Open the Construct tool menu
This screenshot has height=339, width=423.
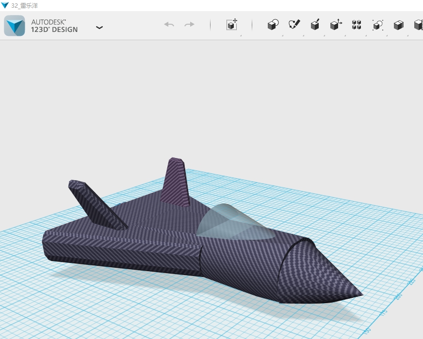315,25
